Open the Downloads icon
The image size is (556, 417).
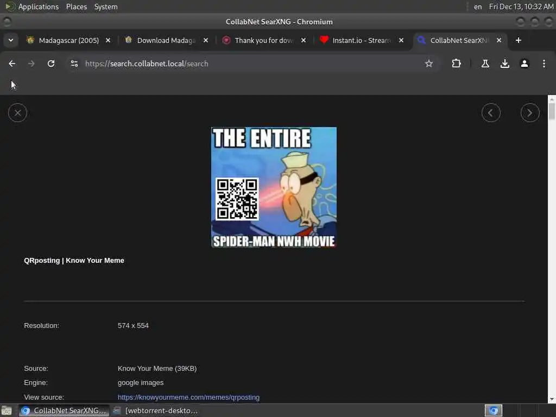(504, 64)
